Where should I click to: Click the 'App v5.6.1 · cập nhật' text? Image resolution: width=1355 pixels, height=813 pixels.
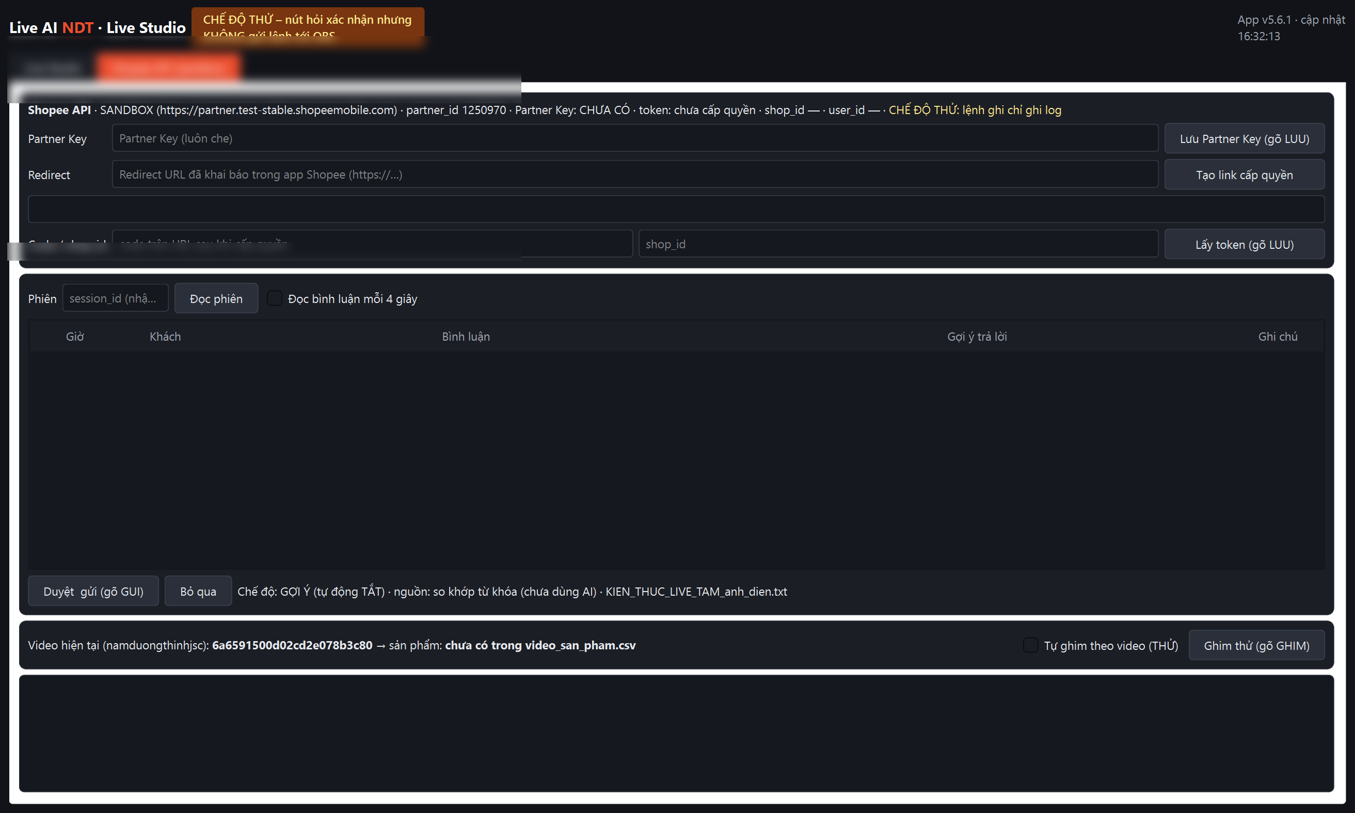1291,20
